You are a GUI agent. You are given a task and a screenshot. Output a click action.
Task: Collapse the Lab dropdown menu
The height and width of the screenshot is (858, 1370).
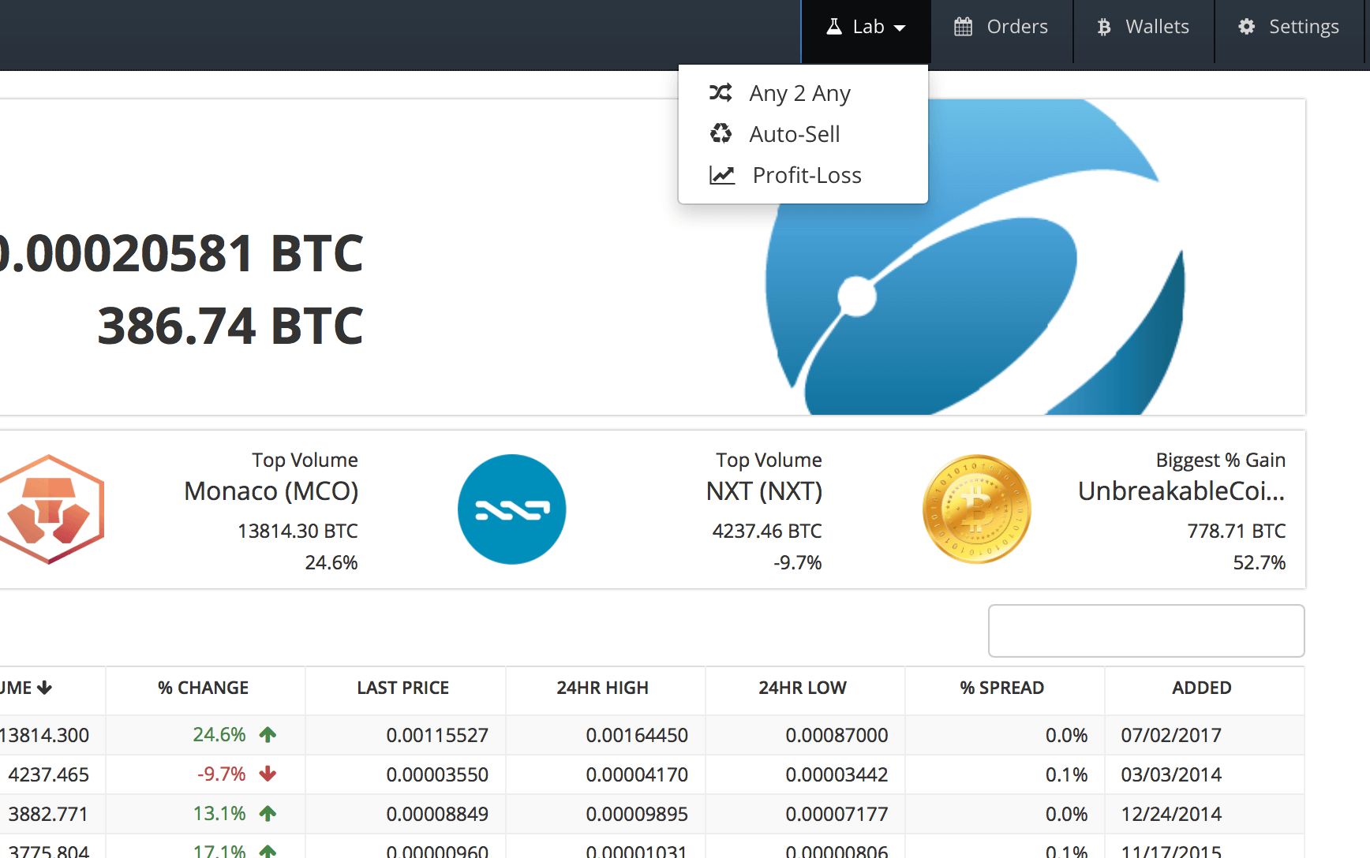click(x=867, y=28)
